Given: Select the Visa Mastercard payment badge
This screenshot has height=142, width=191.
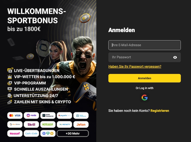Looking at the screenshot, I should click(x=15, y=115).
